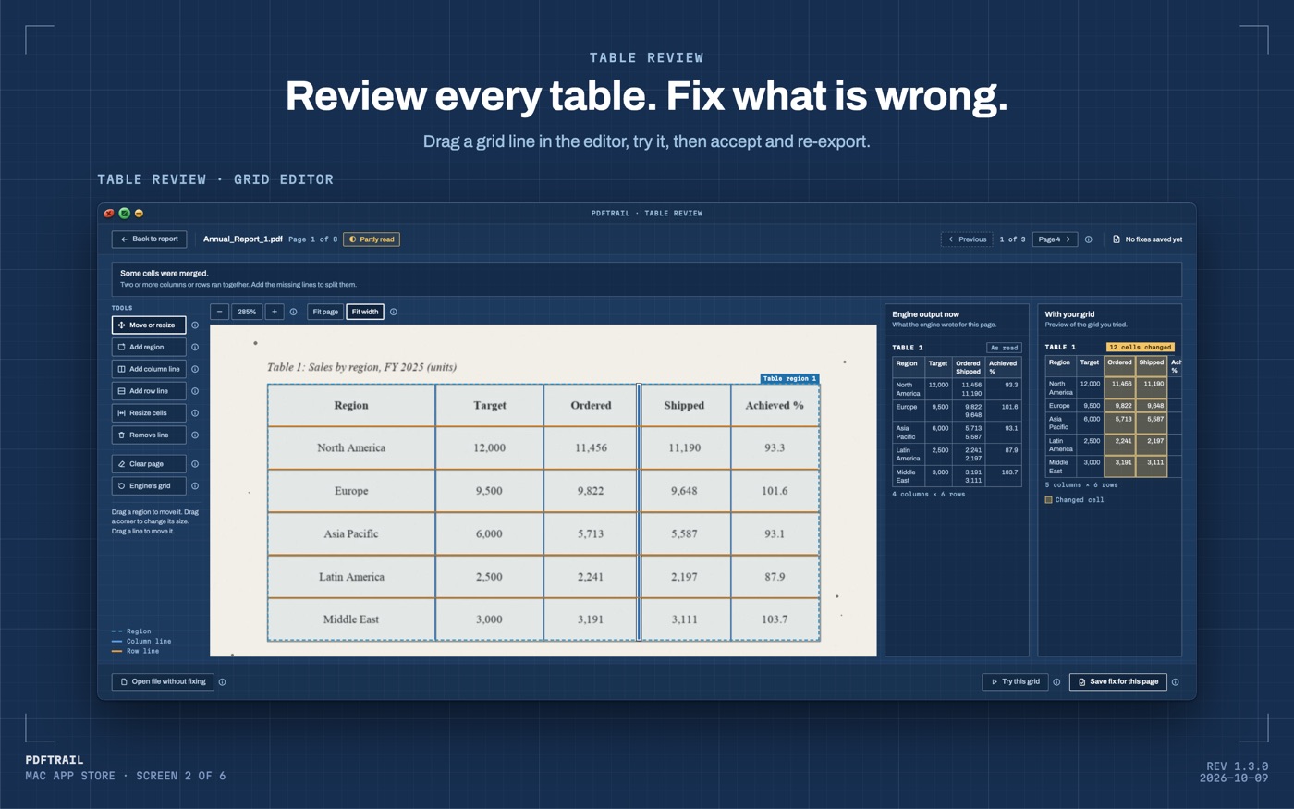Click Open file without fixing
The height and width of the screenshot is (809, 1294).
(x=163, y=682)
